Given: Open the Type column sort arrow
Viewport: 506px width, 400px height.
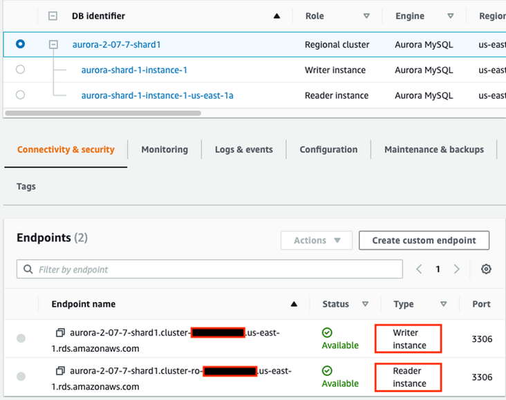Looking at the screenshot, I should pos(444,304).
